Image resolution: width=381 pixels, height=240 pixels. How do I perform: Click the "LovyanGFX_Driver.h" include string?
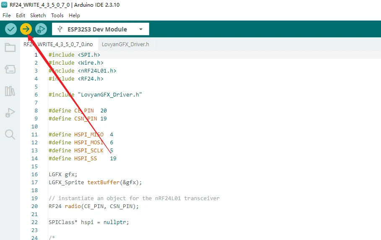[110, 94]
